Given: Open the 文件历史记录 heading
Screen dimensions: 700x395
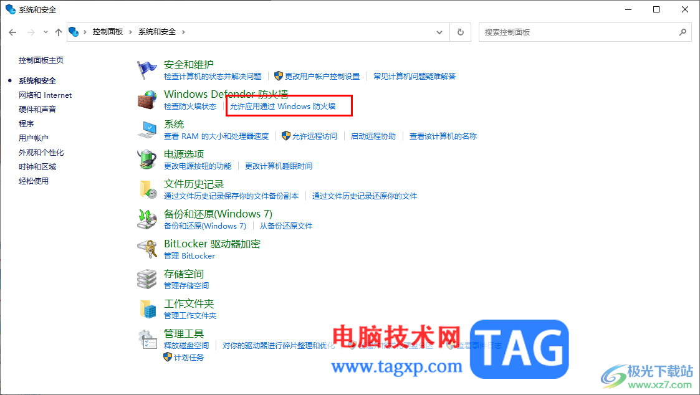Looking at the screenshot, I should (x=194, y=184).
